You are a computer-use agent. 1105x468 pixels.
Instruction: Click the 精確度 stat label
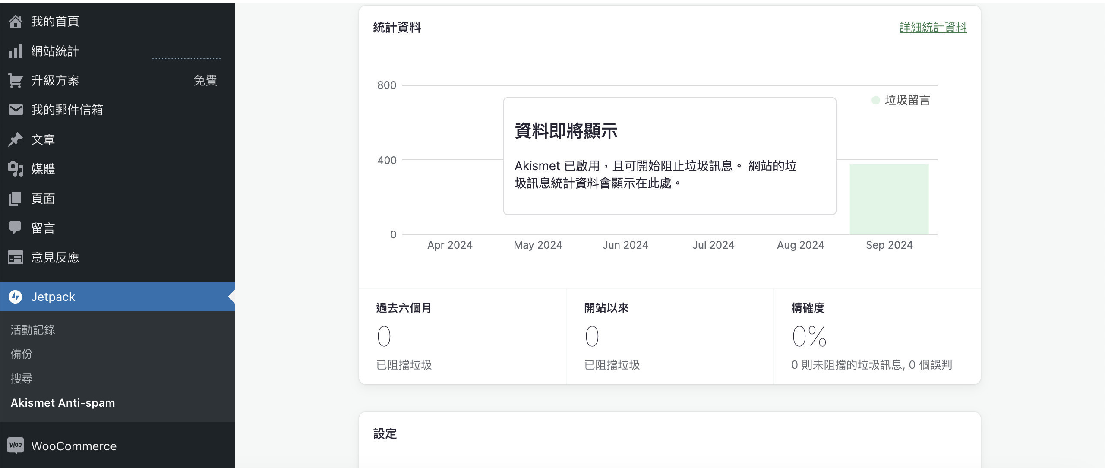tap(808, 308)
